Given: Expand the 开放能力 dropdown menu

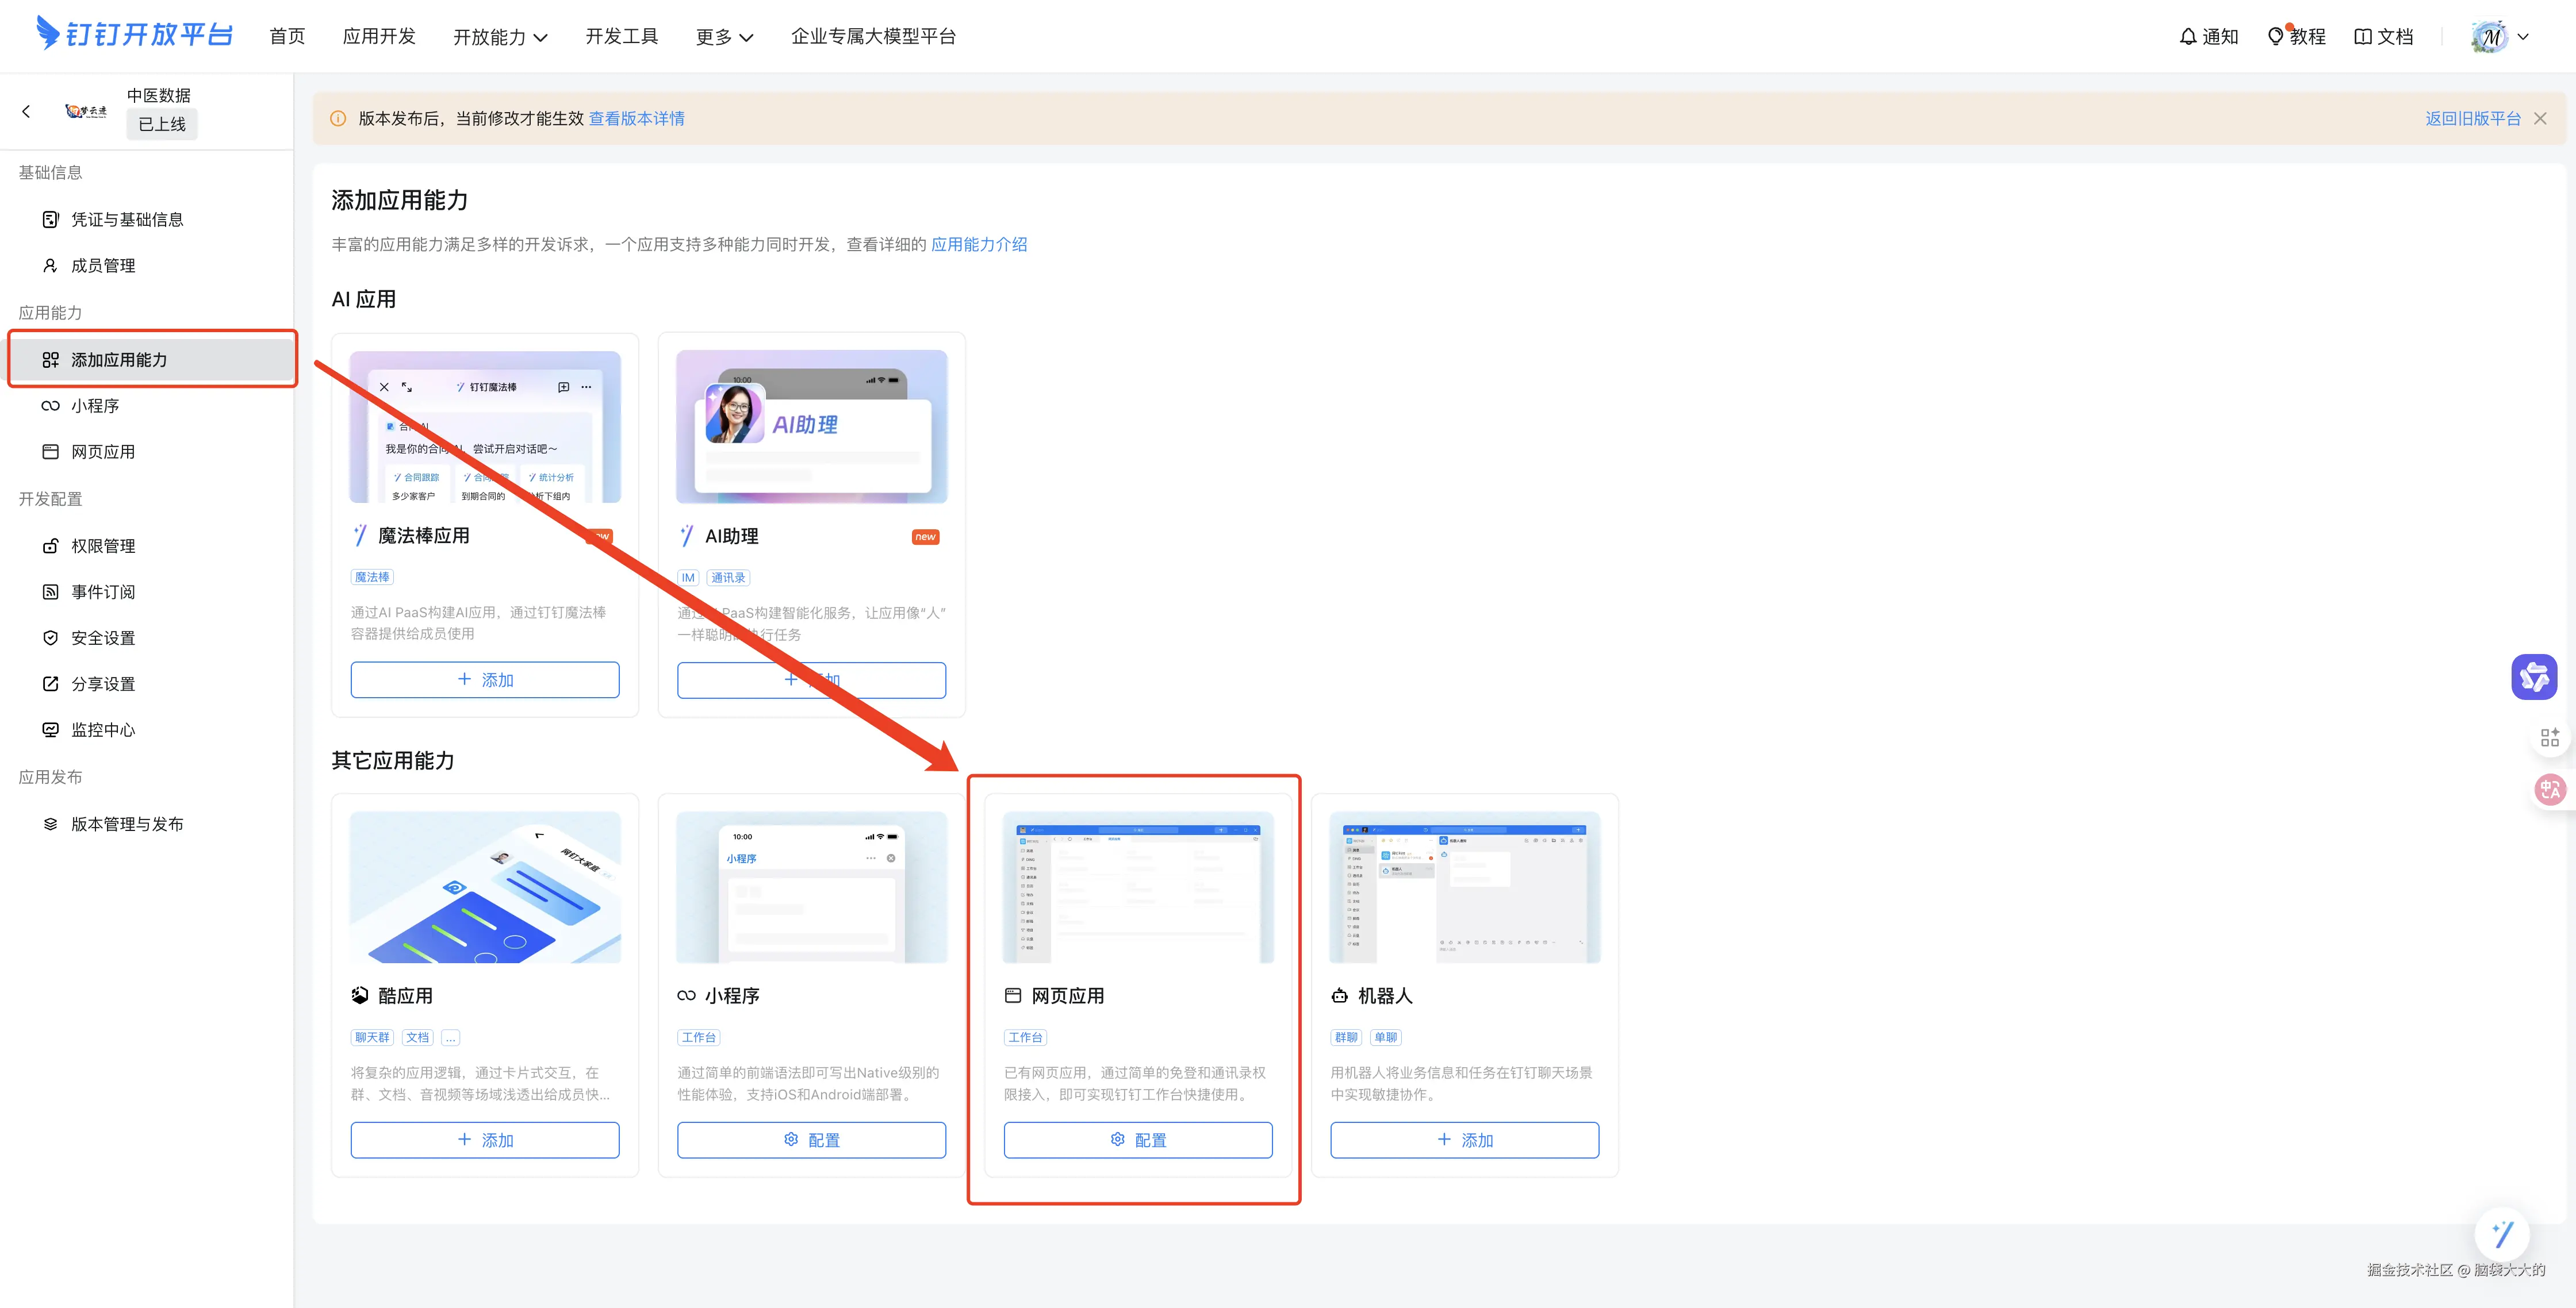Looking at the screenshot, I should 500,37.
